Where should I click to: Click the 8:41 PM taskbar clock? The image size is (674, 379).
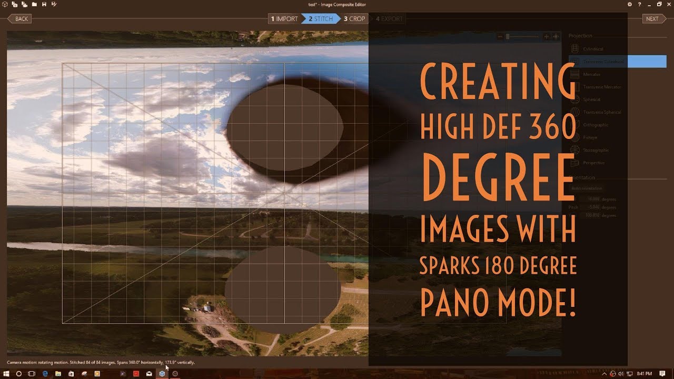coord(645,374)
